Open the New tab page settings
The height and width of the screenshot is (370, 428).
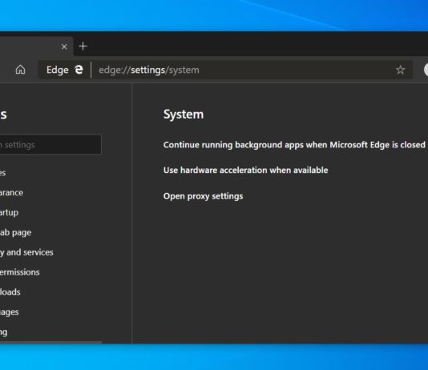click(x=15, y=232)
